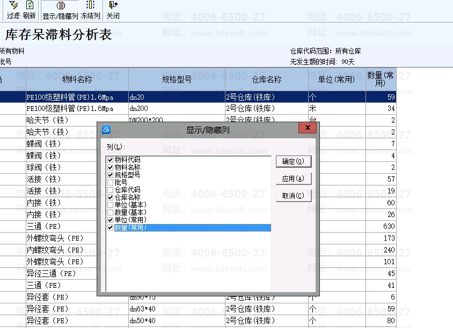Screen dimensions: 453x328
Task: Uncheck the 仓库名称 column checkbox
Action: coord(110,197)
